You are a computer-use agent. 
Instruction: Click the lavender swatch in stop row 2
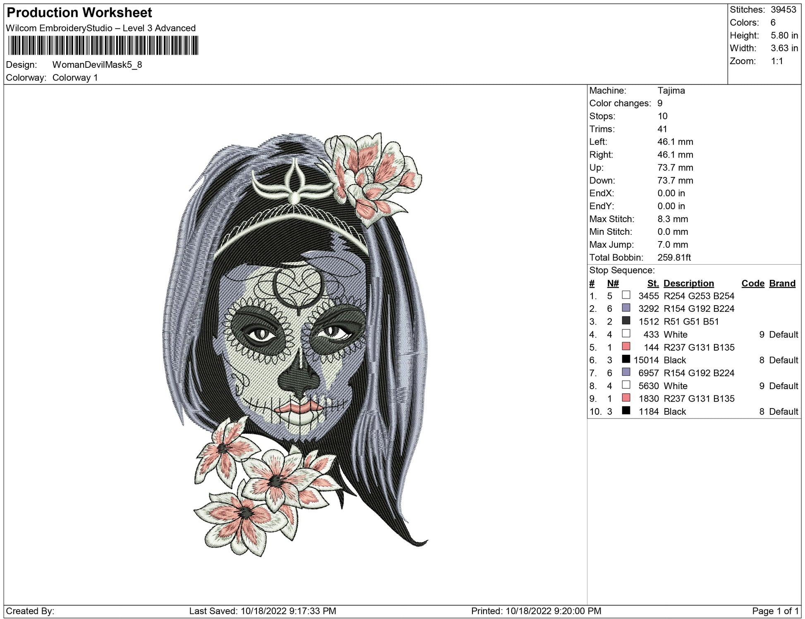coord(626,308)
